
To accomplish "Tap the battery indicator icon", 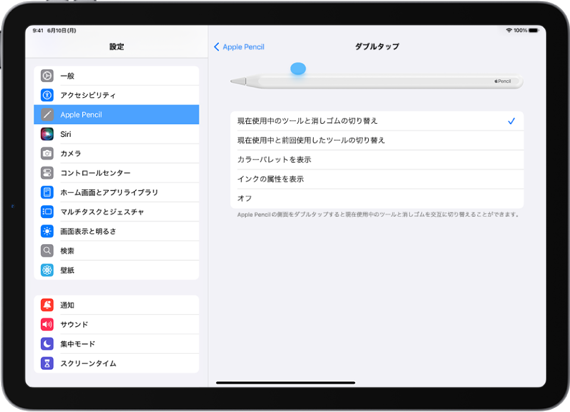I will point(534,30).
